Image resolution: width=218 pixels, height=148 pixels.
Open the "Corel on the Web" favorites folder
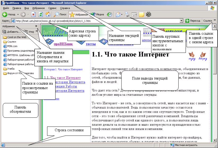click(x=16, y=37)
